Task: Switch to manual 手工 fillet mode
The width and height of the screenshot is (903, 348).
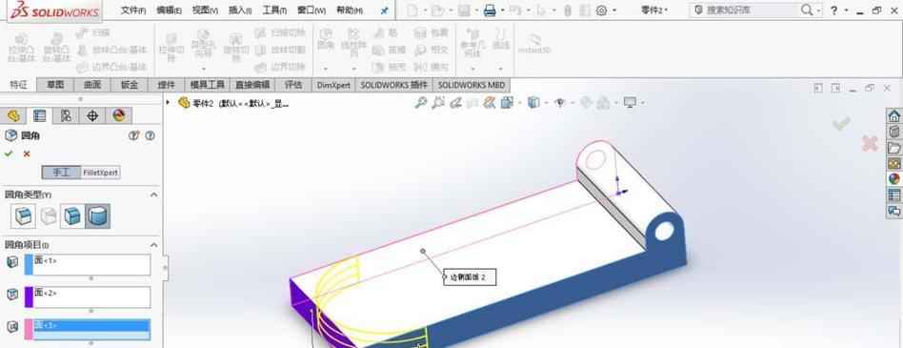Action: click(x=61, y=173)
